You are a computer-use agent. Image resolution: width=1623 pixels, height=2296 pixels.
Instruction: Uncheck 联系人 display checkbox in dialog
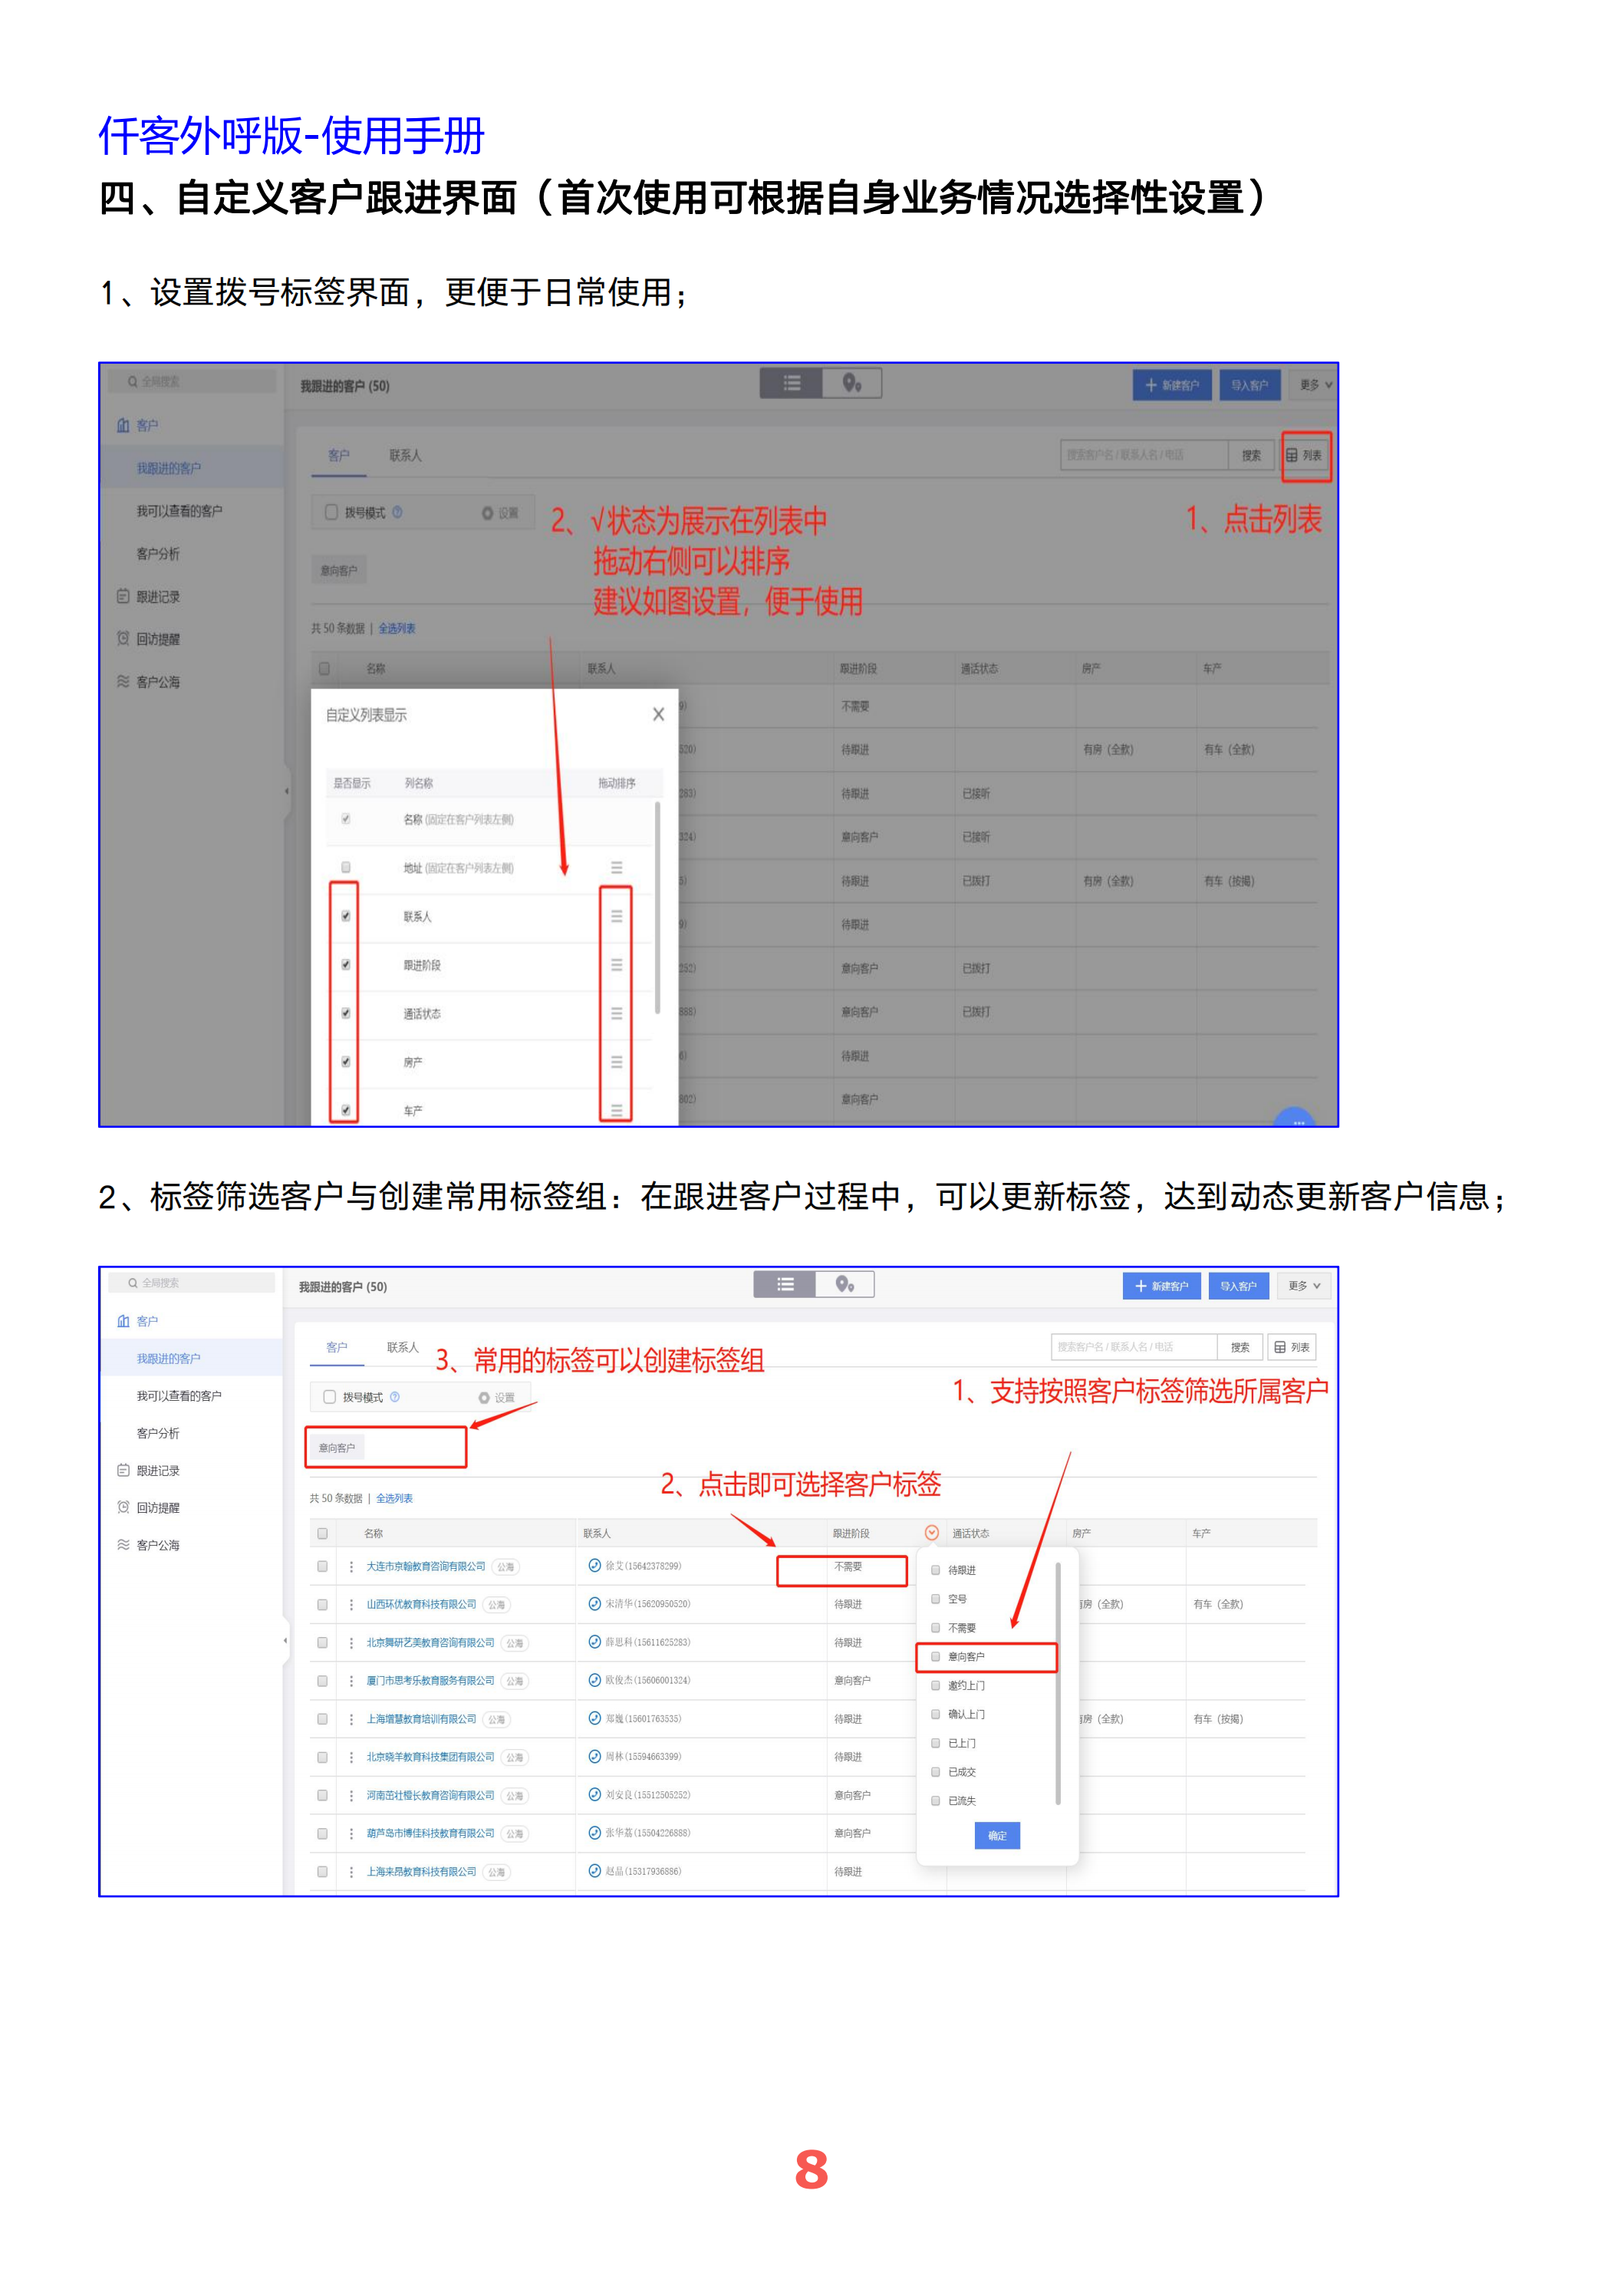point(346,916)
